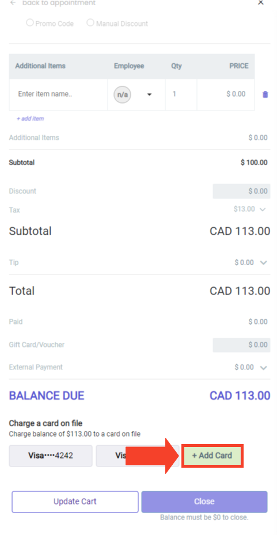This screenshot has width=277, height=535.
Task: Add a new card with + Add Card
Action: 212,456
